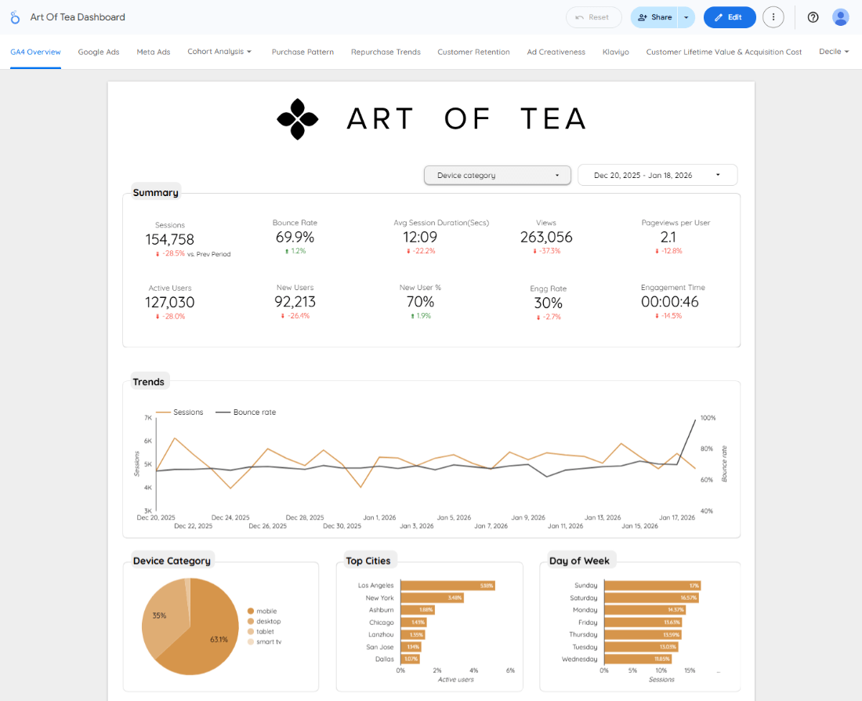The image size is (862, 701).
Task: Expand the Cohort Analysis menu
Action: 219,51
